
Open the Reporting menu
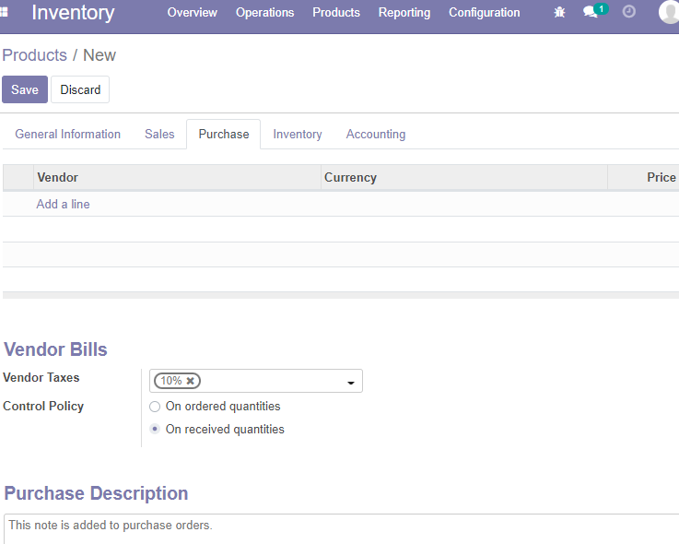click(x=404, y=13)
